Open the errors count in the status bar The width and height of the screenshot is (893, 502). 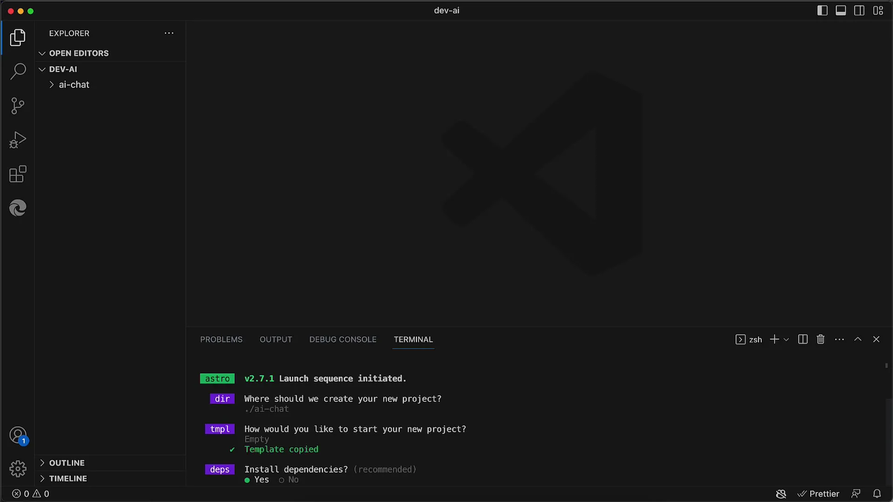click(20, 494)
